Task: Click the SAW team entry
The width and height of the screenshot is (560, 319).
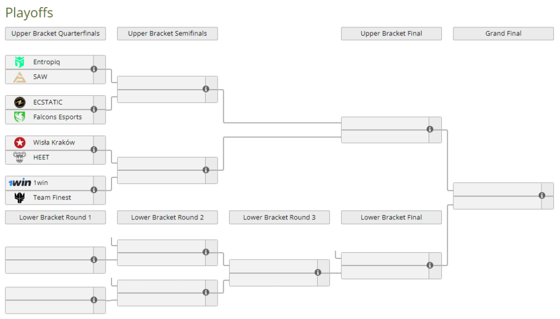Action: point(49,77)
